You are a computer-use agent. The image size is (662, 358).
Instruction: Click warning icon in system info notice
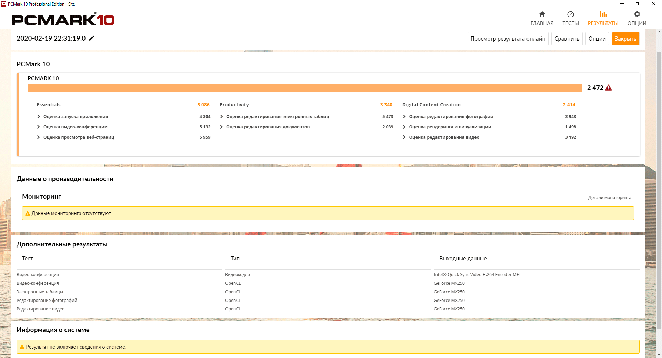[22, 347]
